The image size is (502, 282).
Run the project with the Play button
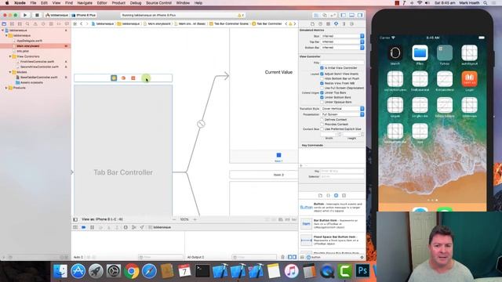coord(25,15)
